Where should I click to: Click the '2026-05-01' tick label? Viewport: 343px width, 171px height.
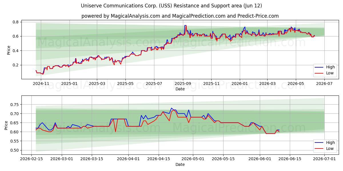[x=192, y=159]
